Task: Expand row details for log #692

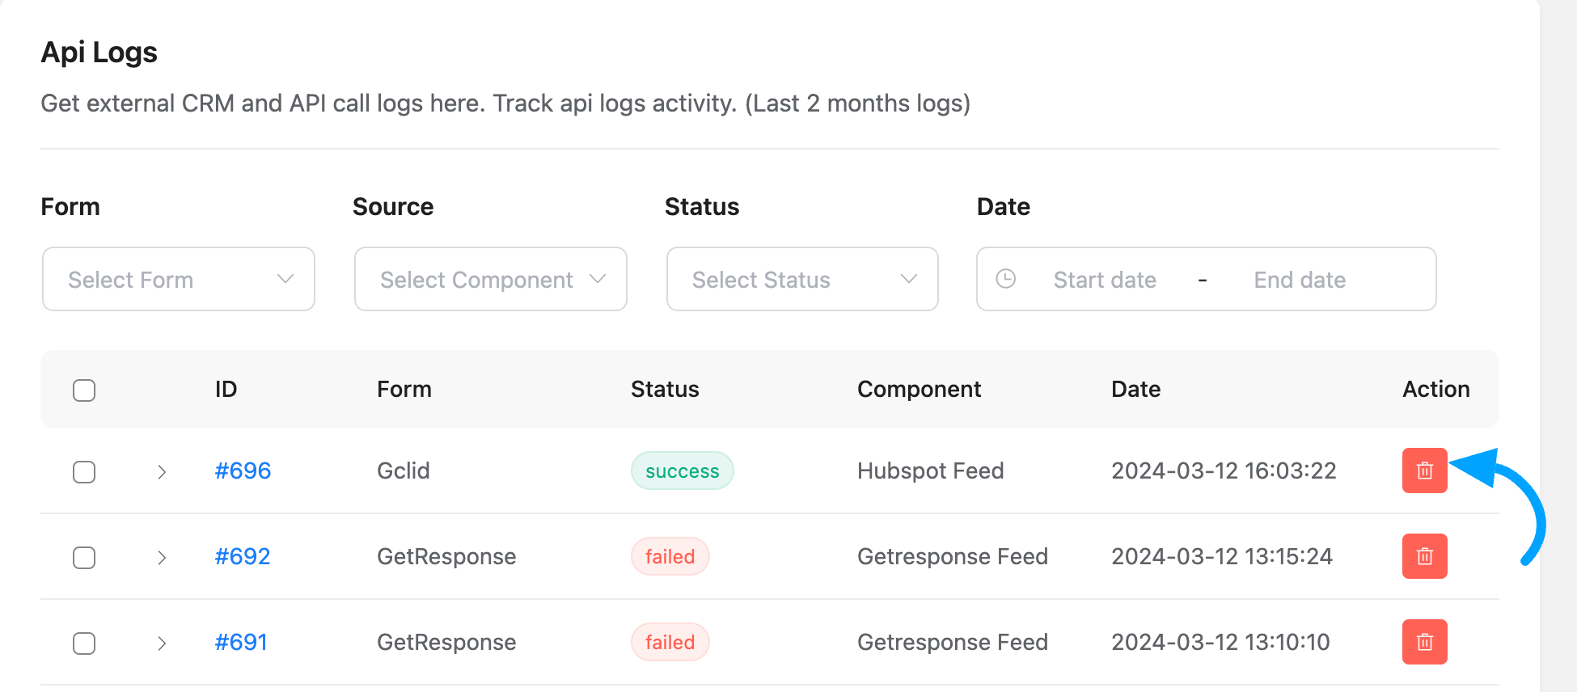Action: [162, 558]
